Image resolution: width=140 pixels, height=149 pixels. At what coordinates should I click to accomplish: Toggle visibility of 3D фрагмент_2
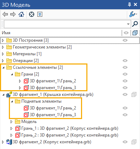point(125,142)
